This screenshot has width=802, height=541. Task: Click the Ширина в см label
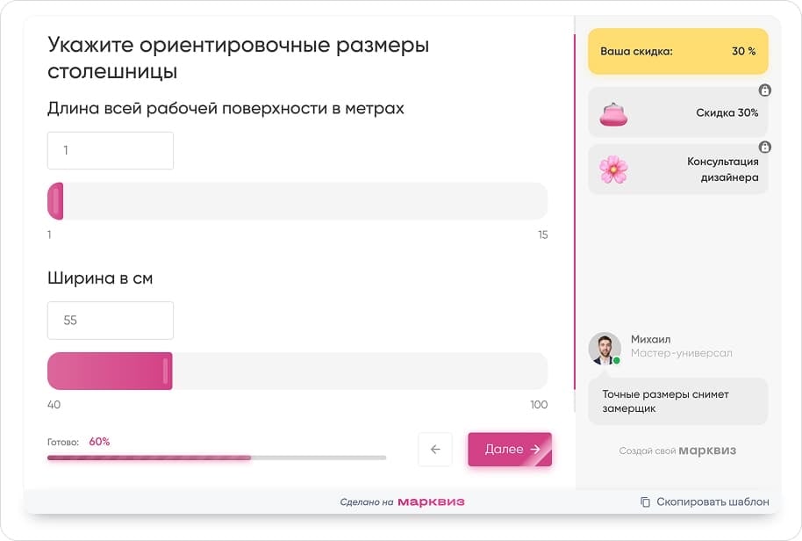pyautogui.click(x=100, y=278)
